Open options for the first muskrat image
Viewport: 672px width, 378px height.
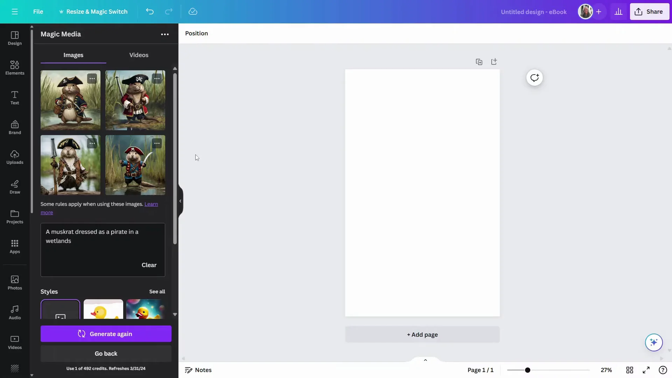click(x=92, y=78)
